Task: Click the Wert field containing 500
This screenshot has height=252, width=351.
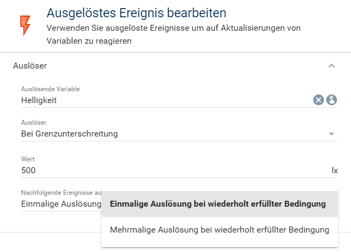Action: (162, 171)
